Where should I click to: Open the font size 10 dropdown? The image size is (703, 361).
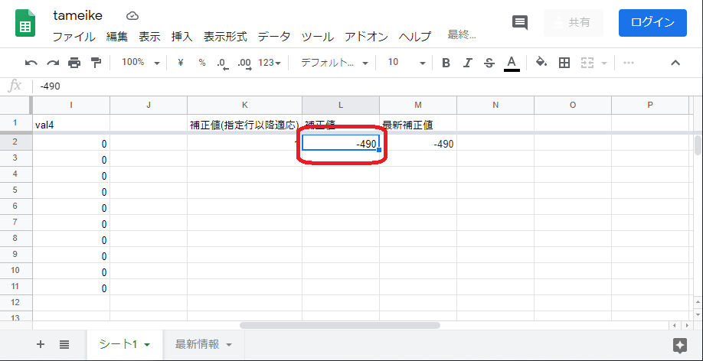click(x=405, y=63)
